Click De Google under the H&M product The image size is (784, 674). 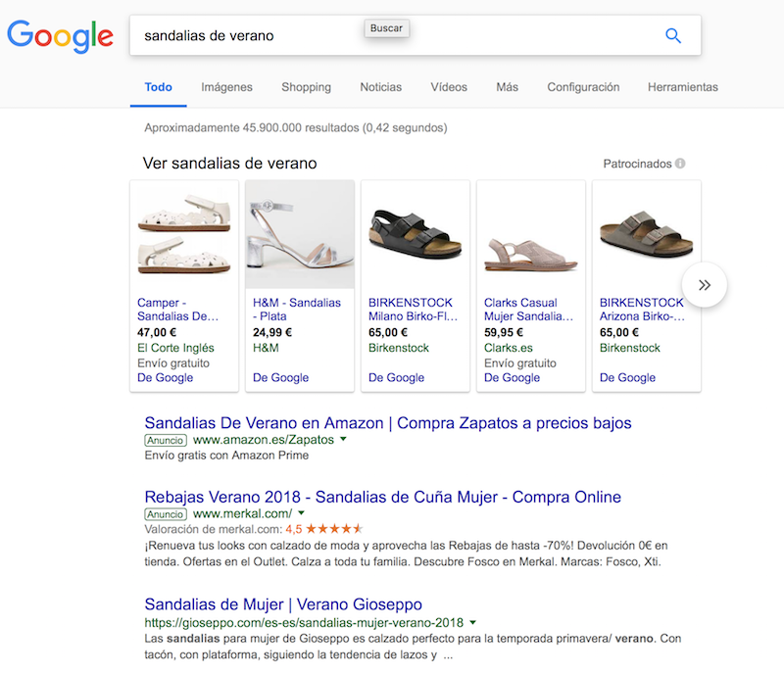pyautogui.click(x=280, y=377)
